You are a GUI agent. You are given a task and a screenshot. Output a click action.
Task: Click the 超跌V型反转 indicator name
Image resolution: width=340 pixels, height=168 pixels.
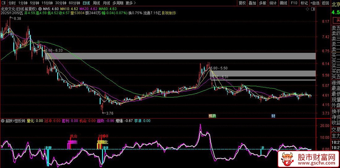[x=15, y=121]
